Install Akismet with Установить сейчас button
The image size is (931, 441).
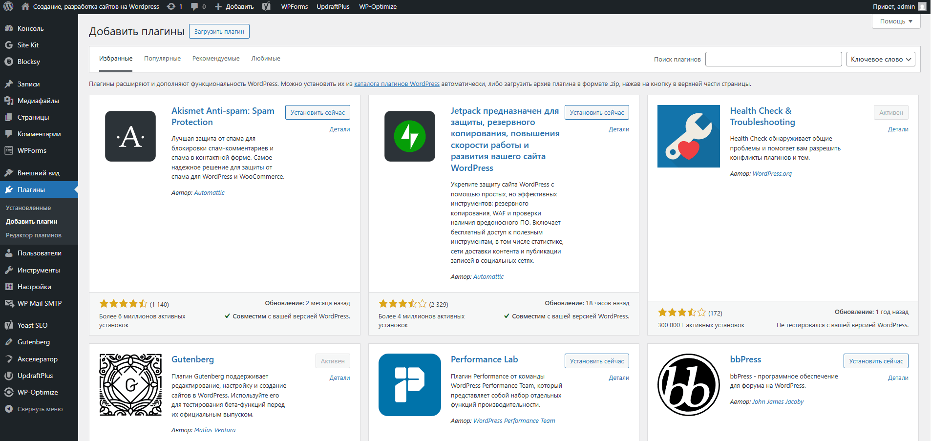(x=317, y=113)
